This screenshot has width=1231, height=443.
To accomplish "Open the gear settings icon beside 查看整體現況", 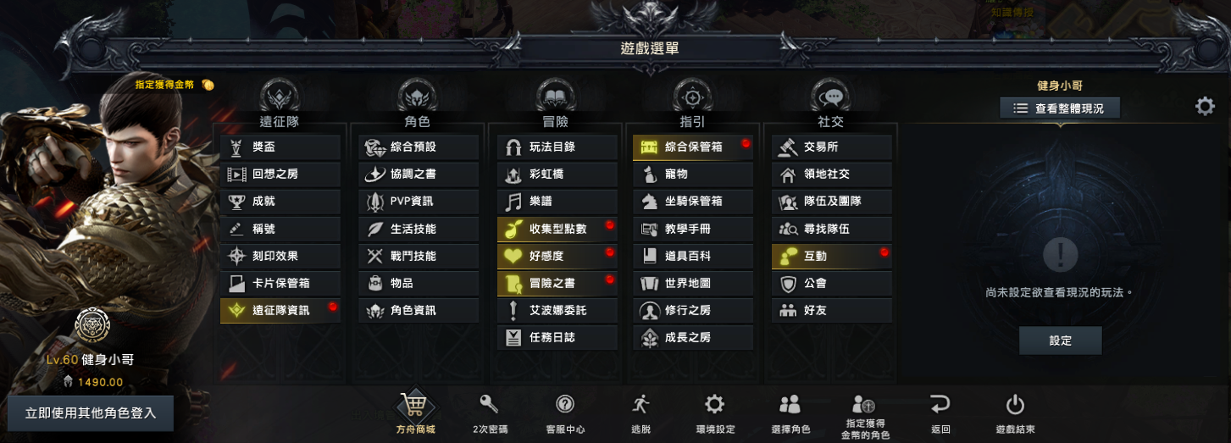I will point(1205,107).
